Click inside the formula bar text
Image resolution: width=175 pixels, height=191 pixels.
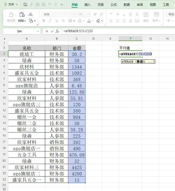coord(78,31)
